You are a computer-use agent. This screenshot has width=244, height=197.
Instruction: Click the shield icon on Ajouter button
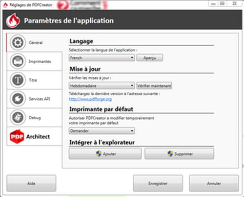99,154
